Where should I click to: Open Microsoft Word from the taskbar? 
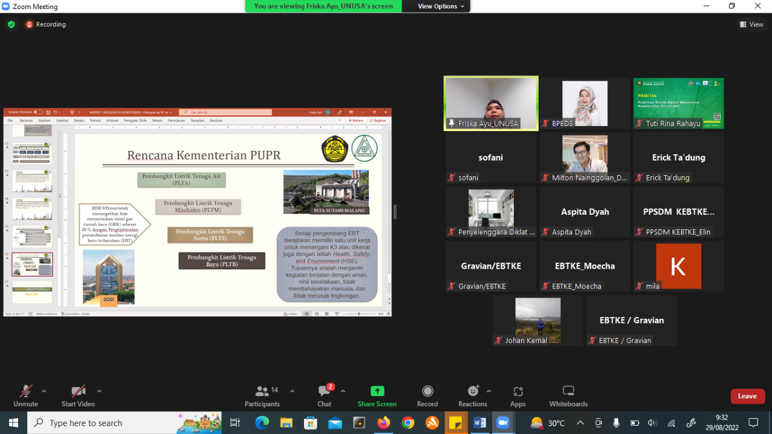coord(479,423)
